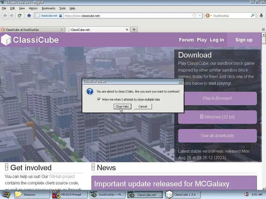
Task: Close the Confirm close dialog with X
Action: tap(181, 81)
